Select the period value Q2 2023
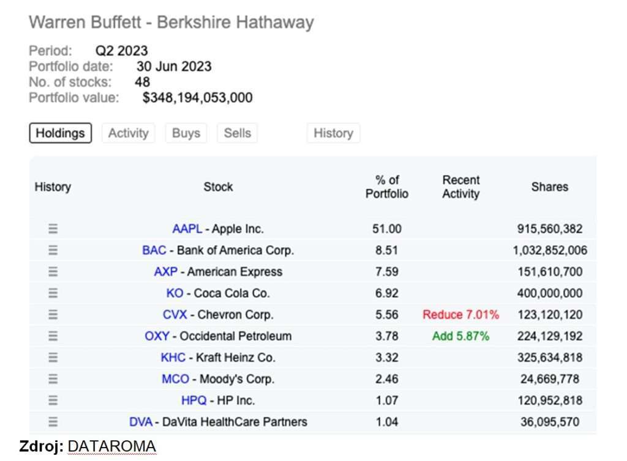The image size is (627, 461). point(122,51)
